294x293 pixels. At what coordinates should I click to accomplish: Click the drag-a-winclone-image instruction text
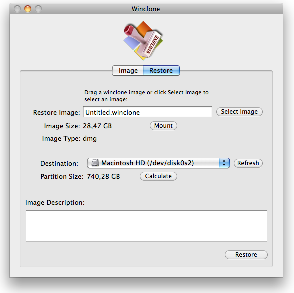pyautogui.click(x=146, y=96)
